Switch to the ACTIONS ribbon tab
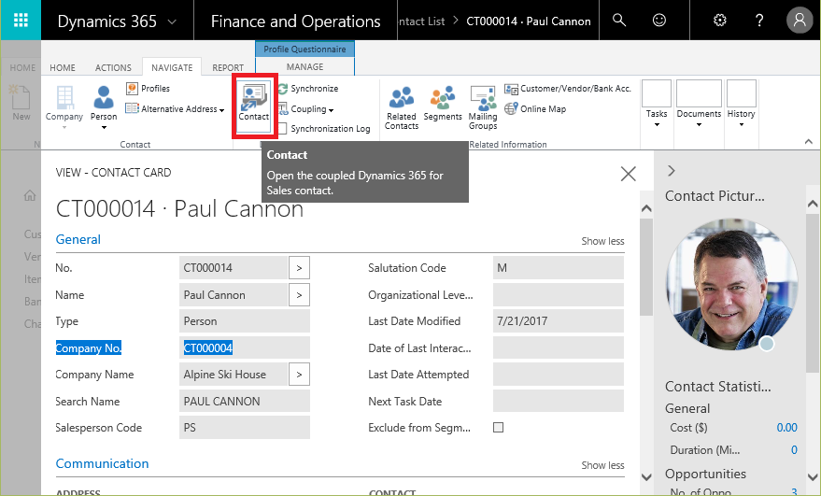Image resolution: width=821 pixels, height=496 pixels. click(113, 67)
